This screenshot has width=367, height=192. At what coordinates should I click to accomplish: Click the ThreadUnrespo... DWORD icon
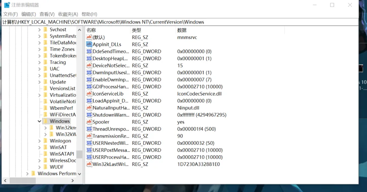pyautogui.click(x=89, y=129)
